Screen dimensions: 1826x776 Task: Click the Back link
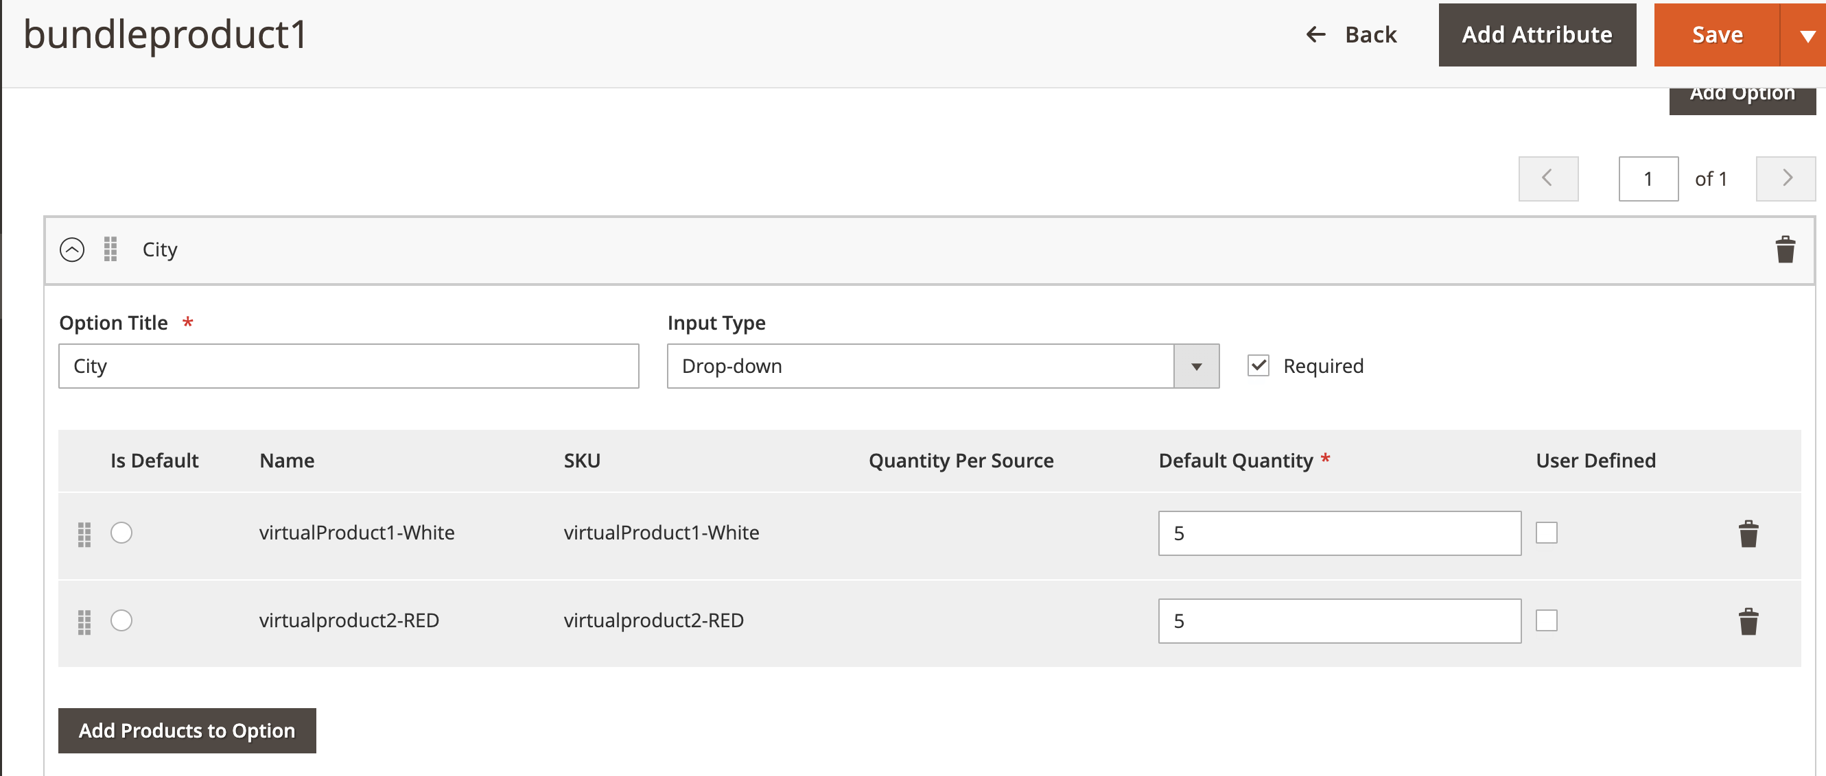(x=1351, y=35)
